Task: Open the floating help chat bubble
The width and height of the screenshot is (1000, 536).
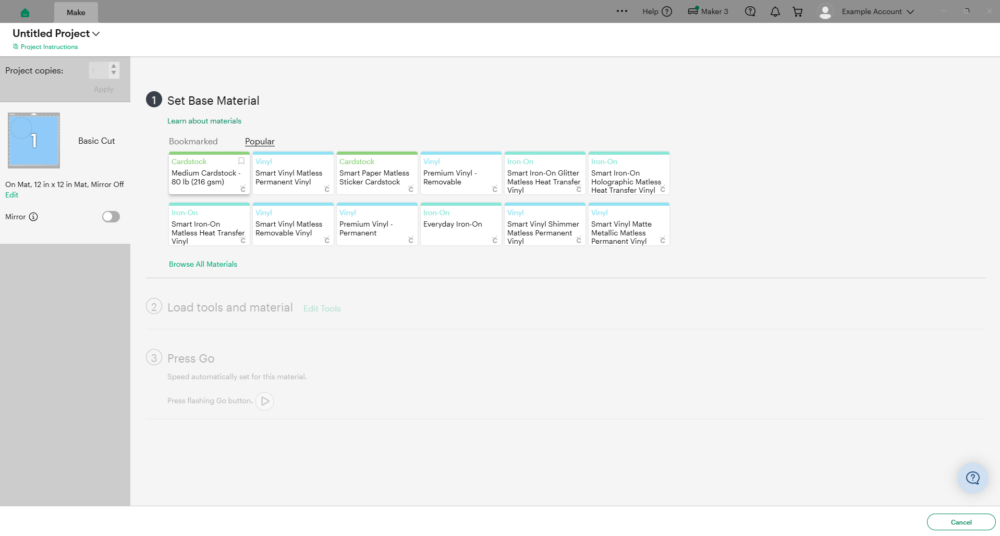Action: coord(973,478)
